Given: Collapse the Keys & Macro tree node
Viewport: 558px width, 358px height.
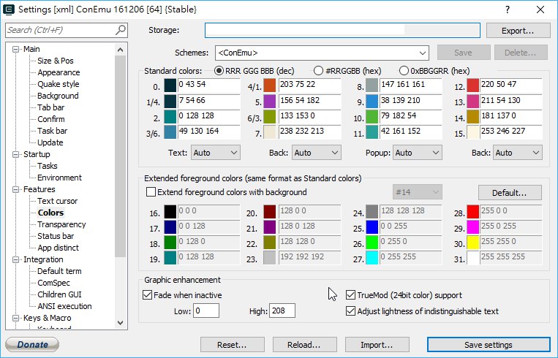Looking at the screenshot, I should point(15,318).
